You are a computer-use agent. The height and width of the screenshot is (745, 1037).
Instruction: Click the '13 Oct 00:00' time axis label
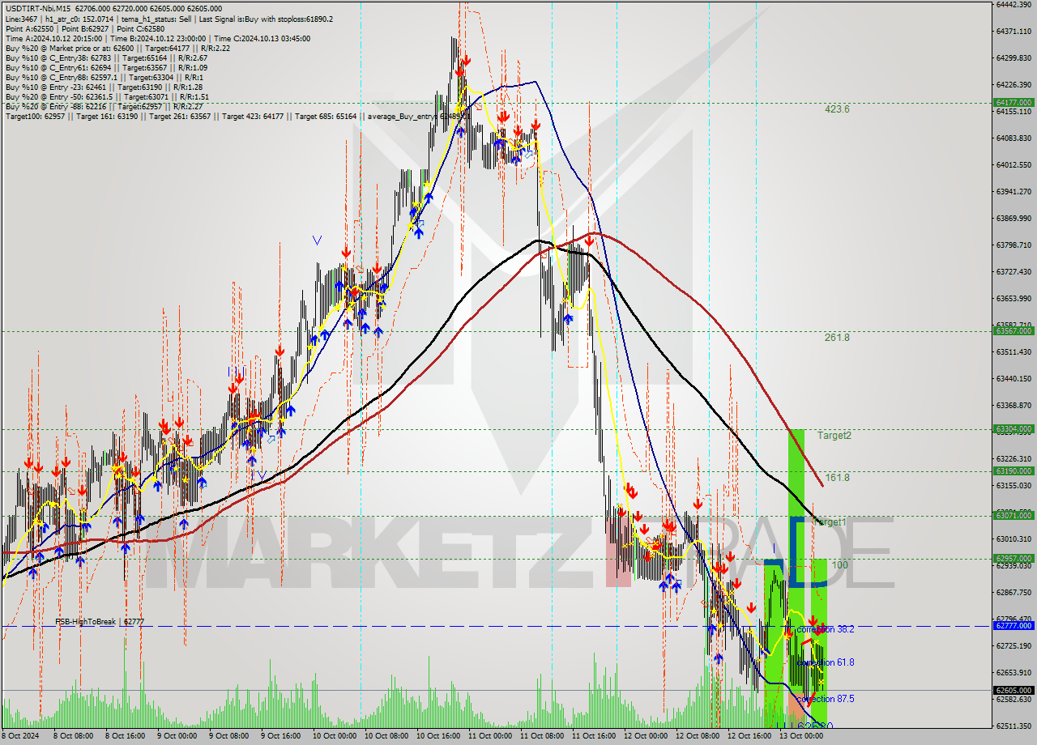pos(801,737)
